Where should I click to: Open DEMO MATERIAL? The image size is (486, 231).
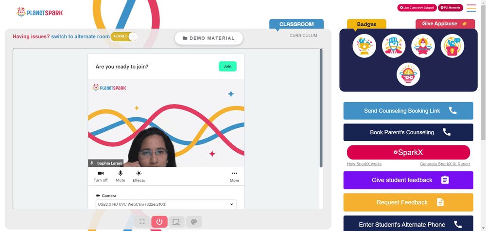tap(208, 38)
